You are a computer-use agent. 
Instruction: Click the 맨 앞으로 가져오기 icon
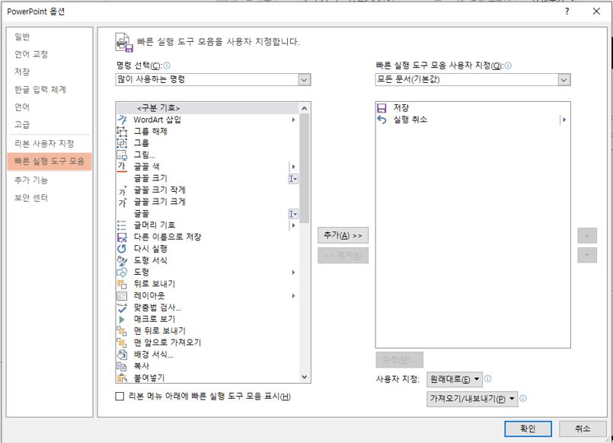point(122,343)
